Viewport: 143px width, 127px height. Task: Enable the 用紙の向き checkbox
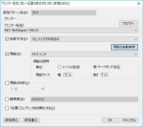click(7, 83)
